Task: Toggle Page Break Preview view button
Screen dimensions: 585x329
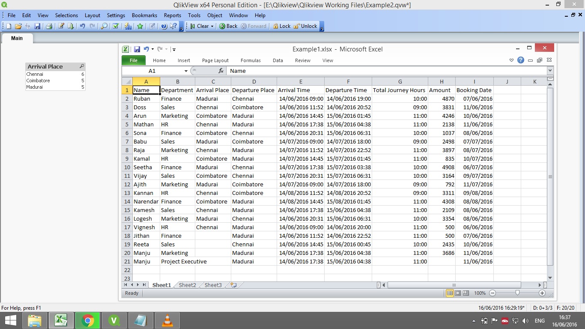Action: click(466, 293)
